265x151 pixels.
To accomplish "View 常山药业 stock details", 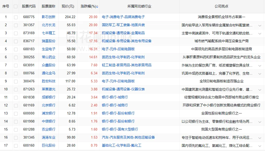I will [x=49, y=57].
